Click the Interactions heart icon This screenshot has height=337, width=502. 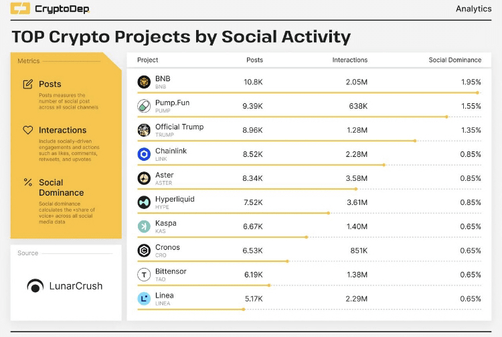coord(28,130)
